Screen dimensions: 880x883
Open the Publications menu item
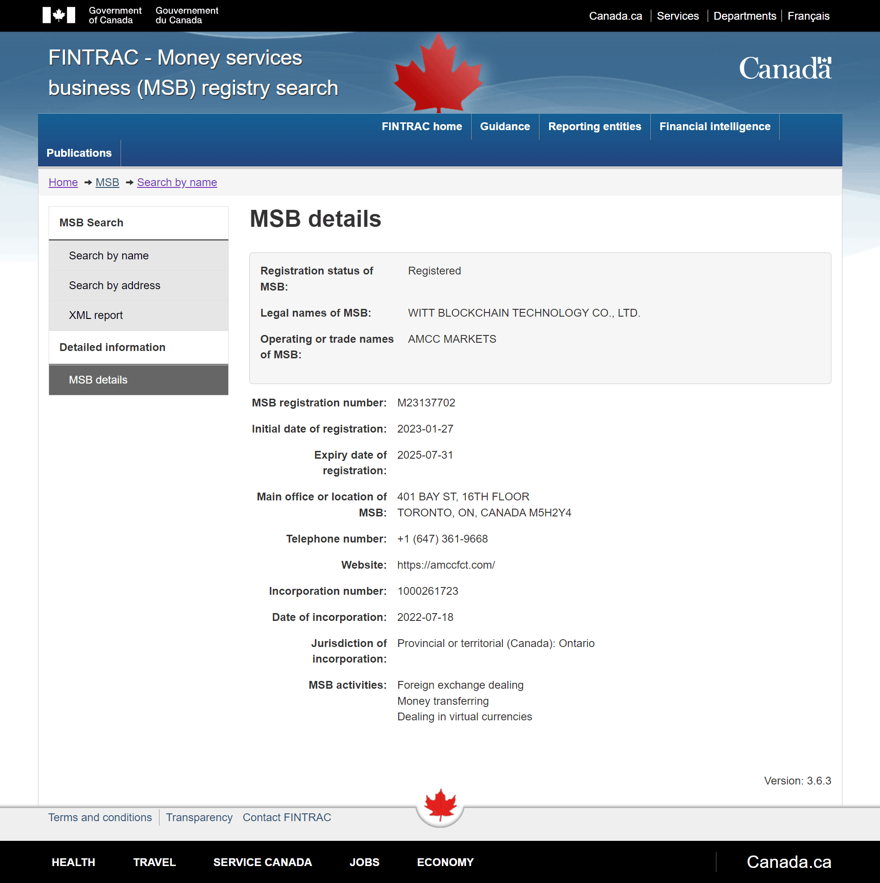pos(79,153)
